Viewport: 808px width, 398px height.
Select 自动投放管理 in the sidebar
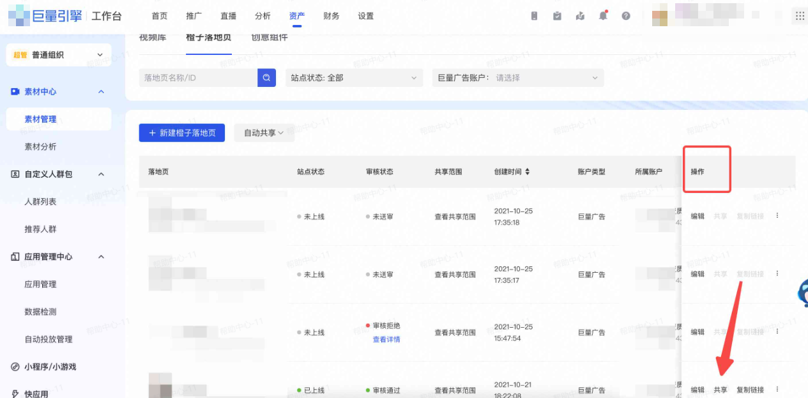(x=49, y=339)
